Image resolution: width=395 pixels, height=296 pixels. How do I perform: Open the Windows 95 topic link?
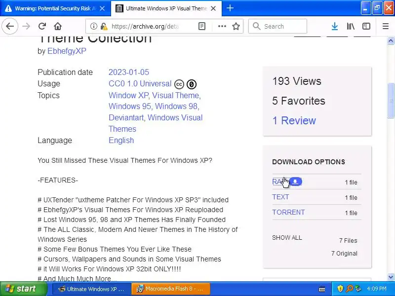(130, 106)
